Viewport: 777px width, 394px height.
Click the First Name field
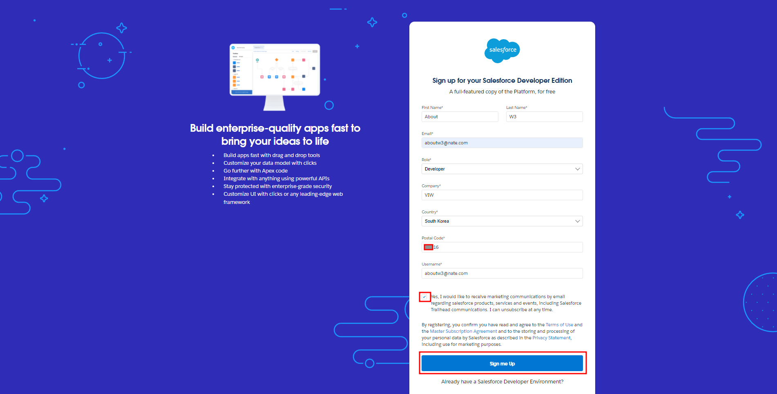[x=460, y=117]
